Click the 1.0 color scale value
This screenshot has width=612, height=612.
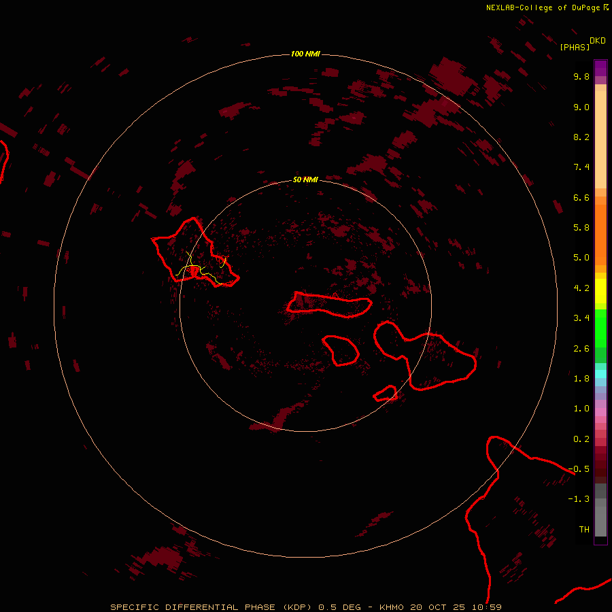581,409
